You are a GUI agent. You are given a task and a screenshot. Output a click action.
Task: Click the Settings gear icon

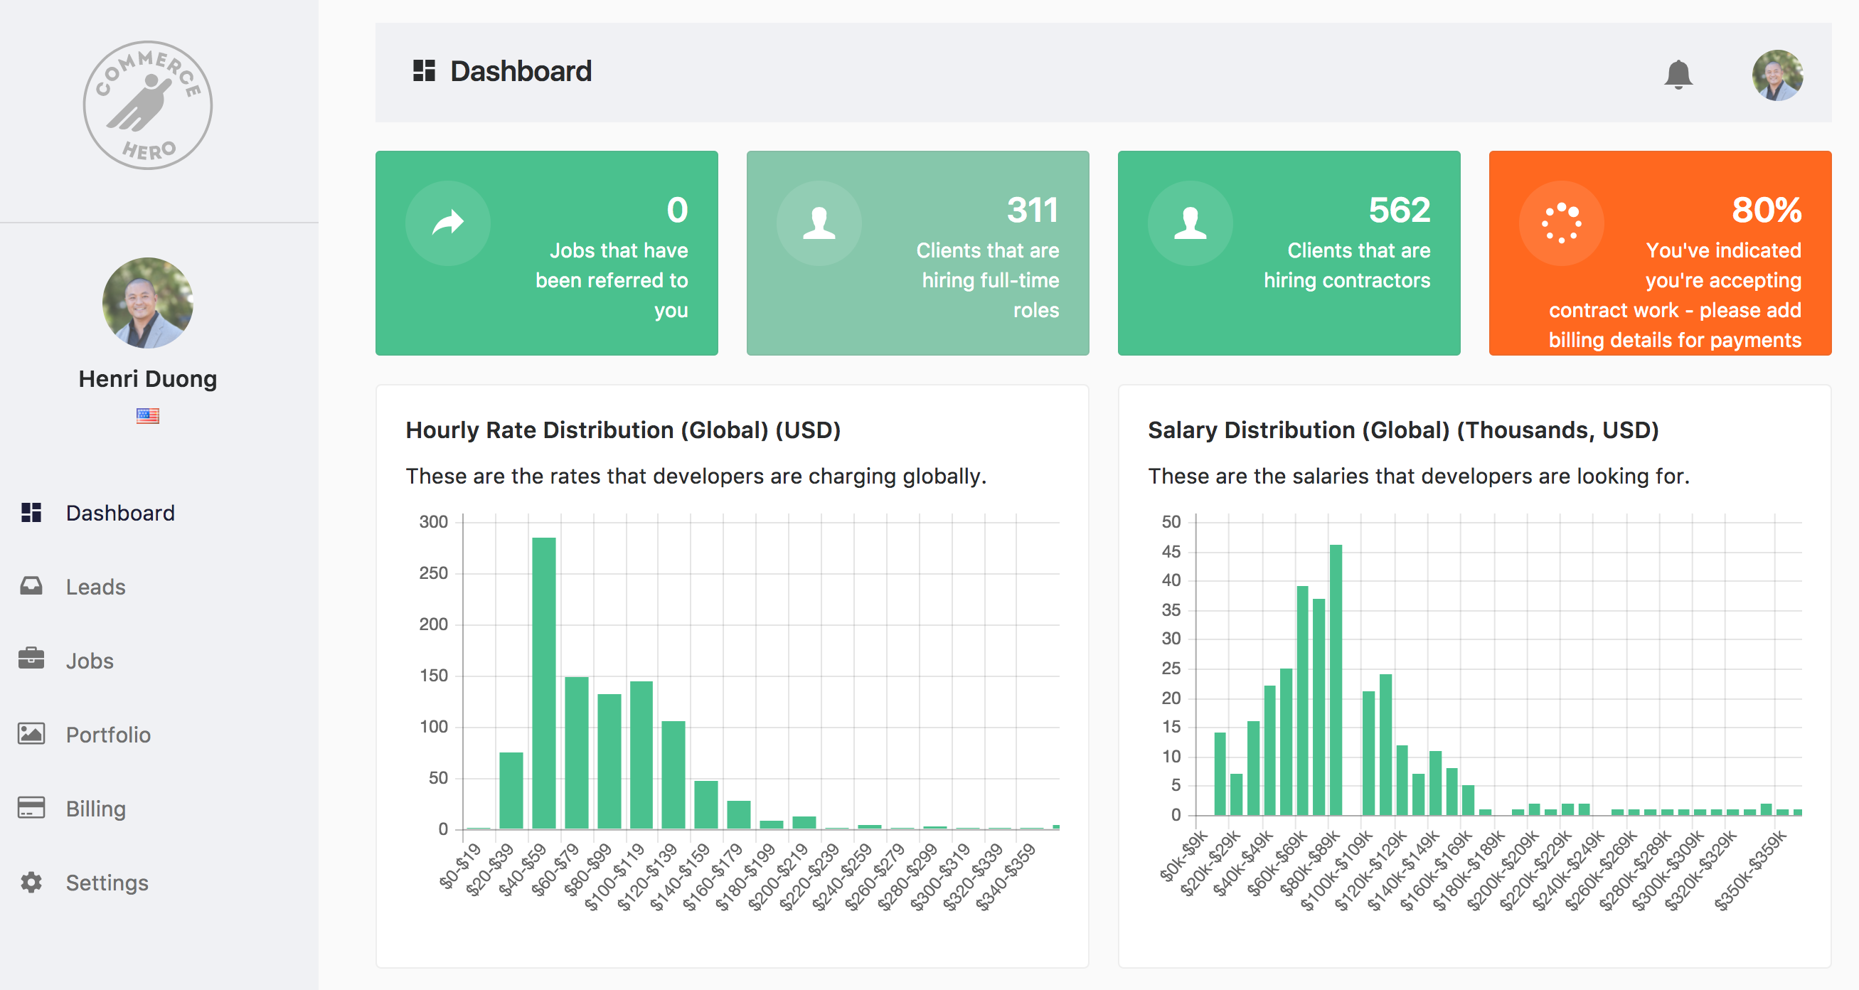click(31, 882)
